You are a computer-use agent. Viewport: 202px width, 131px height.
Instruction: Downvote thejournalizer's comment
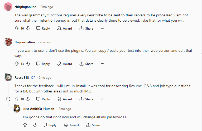[x=28, y=64]
